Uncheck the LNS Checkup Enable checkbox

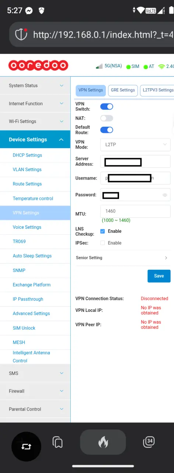[102, 231]
